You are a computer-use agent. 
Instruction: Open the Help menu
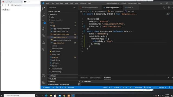click(90, 4)
